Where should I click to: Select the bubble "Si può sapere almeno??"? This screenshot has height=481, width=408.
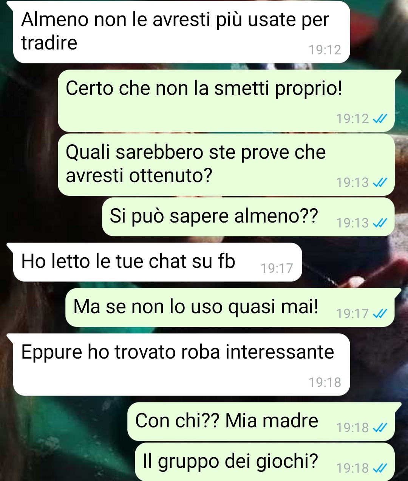[x=248, y=217]
